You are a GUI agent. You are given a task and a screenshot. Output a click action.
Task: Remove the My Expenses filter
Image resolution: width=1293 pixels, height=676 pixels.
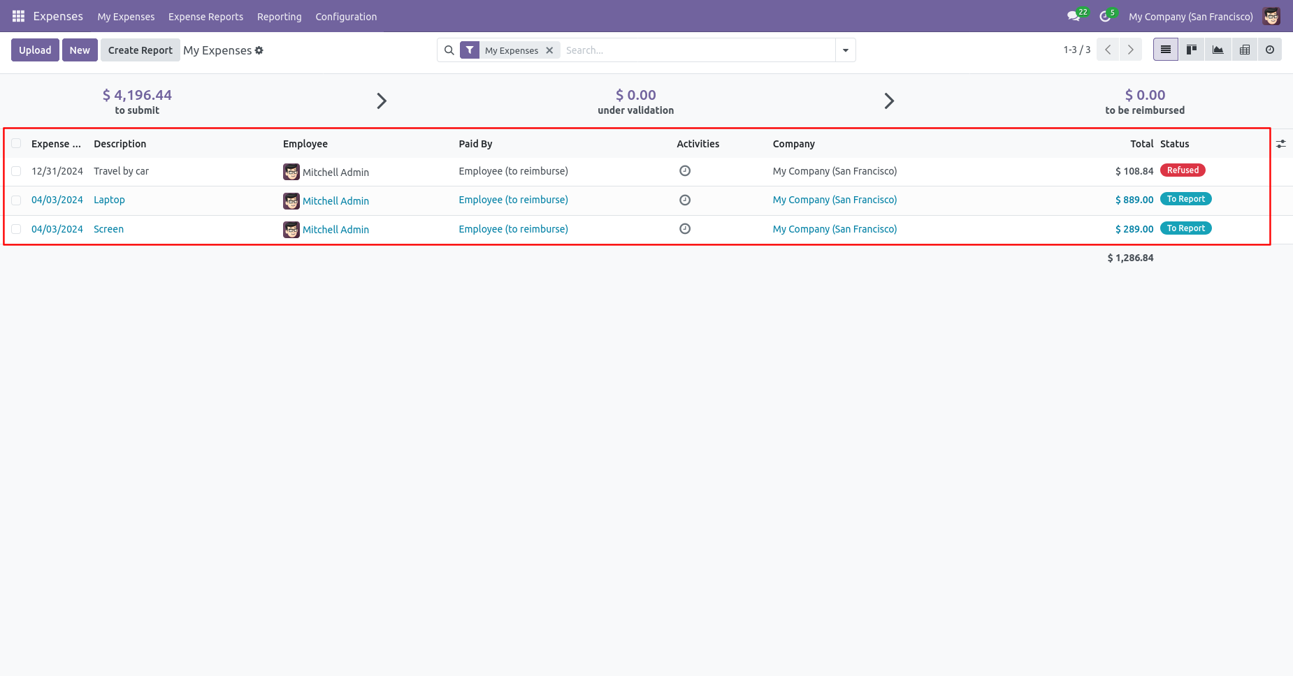[549, 50]
